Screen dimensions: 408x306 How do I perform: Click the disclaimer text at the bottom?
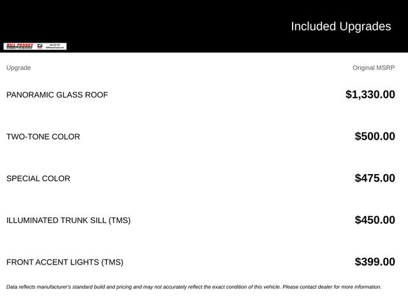[194, 287]
